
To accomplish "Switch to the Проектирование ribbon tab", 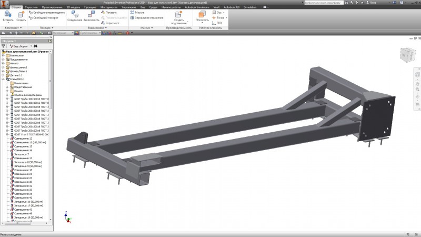I will (x=52, y=7).
